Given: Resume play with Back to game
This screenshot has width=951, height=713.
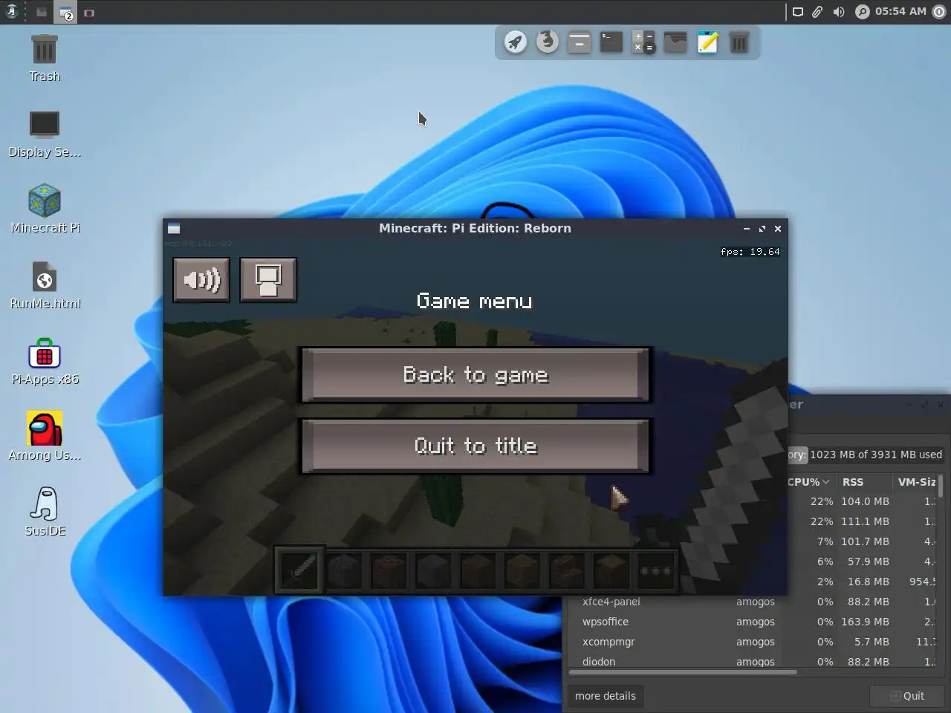Looking at the screenshot, I should (x=475, y=375).
